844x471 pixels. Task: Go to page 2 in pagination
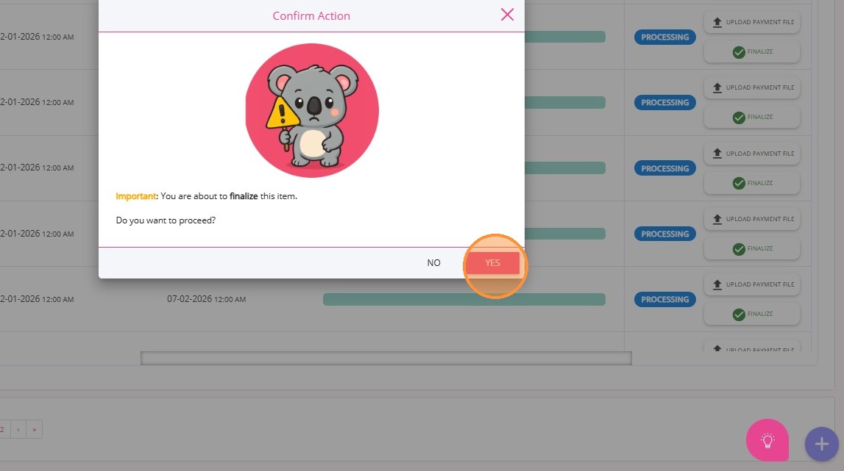(x=3, y=429)
